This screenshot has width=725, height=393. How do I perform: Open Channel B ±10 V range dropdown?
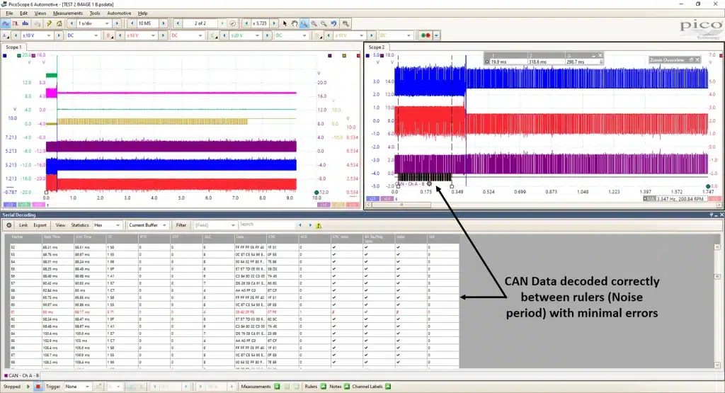(x=153, y=35)
